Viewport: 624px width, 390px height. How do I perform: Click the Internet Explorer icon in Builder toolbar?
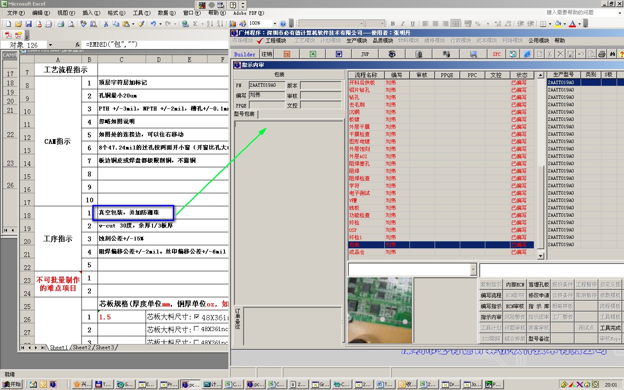coord(527,54)
